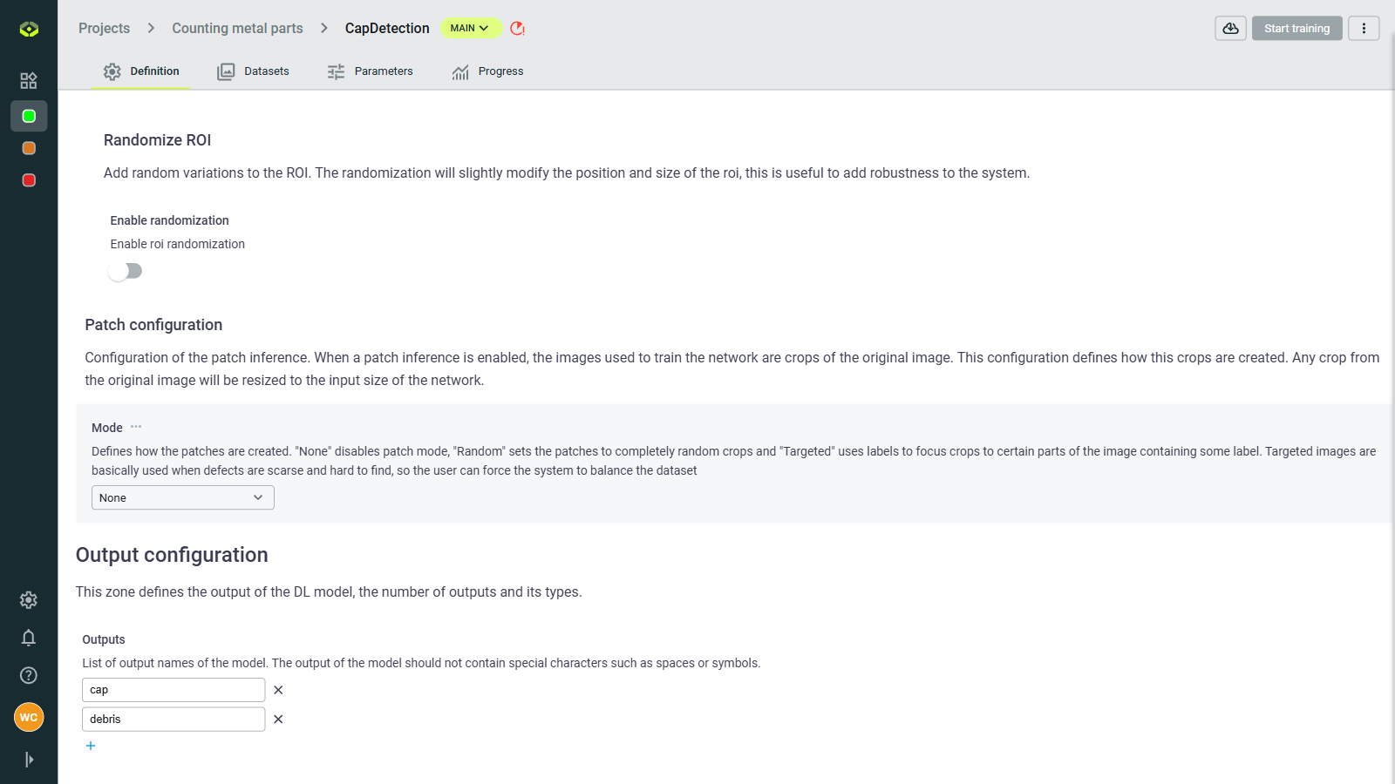Expand the sidebar with arrow icon
This screenshot has height=784, width=1395.
click(29, 760)
